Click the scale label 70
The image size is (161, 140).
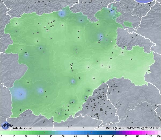click(88, 137)
